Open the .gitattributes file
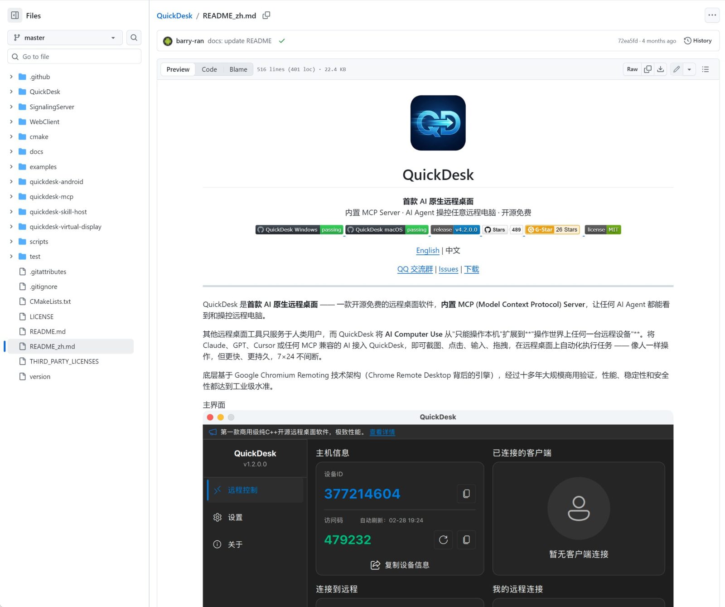The height and width of the screenshot is (607, 725). pos(48,272)
